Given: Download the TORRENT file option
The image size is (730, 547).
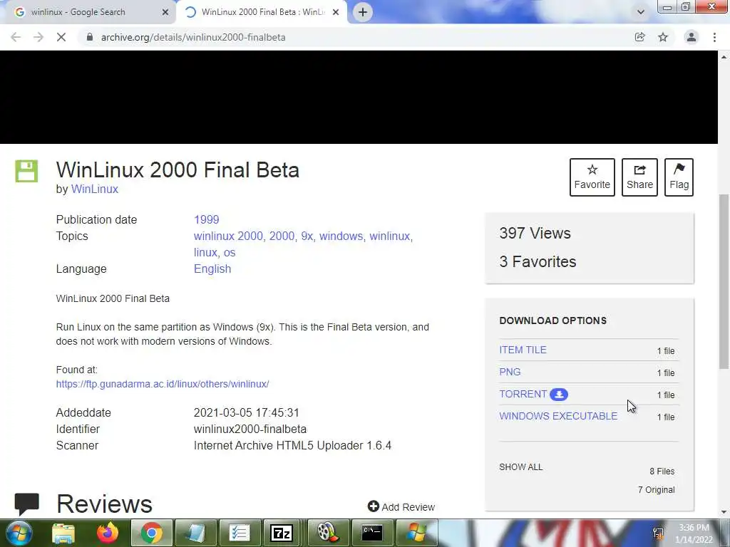Looking at the screenshot, I should coord(523,394).
